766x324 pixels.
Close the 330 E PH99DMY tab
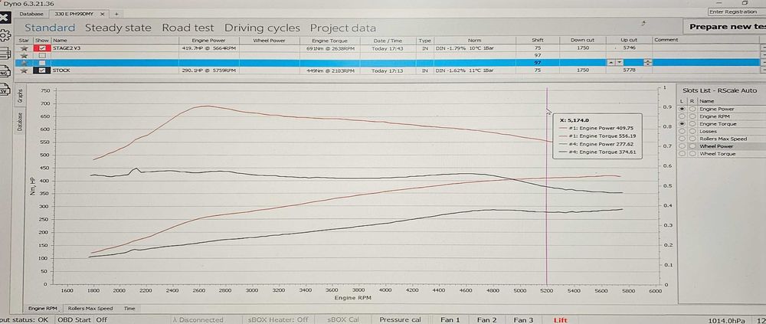(102, 14)
